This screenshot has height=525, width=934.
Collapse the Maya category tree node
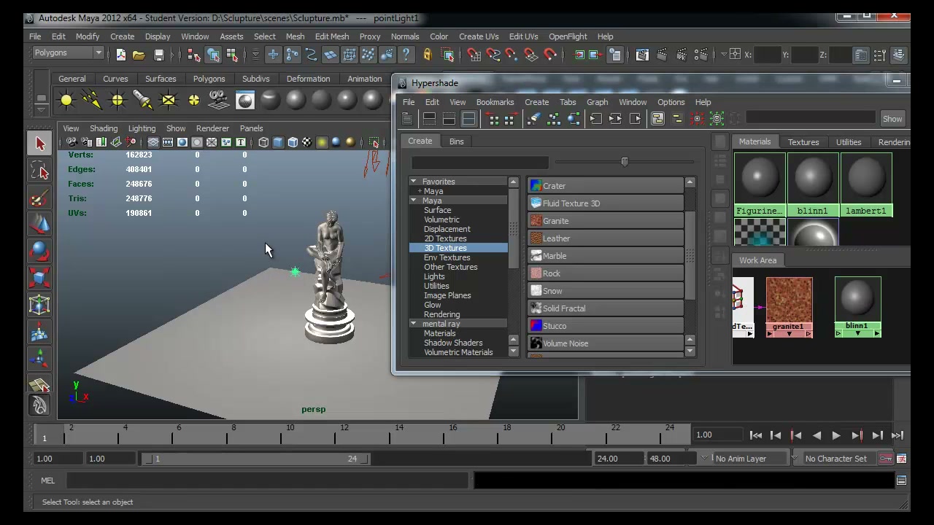pyautogui.click(x=414, y=201)
